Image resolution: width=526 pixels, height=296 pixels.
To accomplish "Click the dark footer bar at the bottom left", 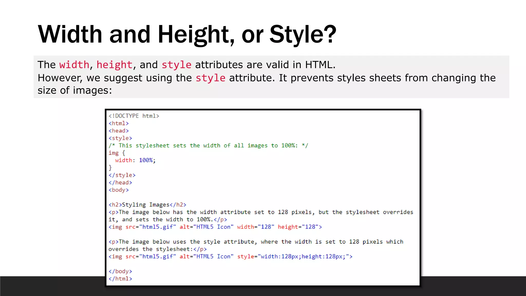I will (51, 286).
